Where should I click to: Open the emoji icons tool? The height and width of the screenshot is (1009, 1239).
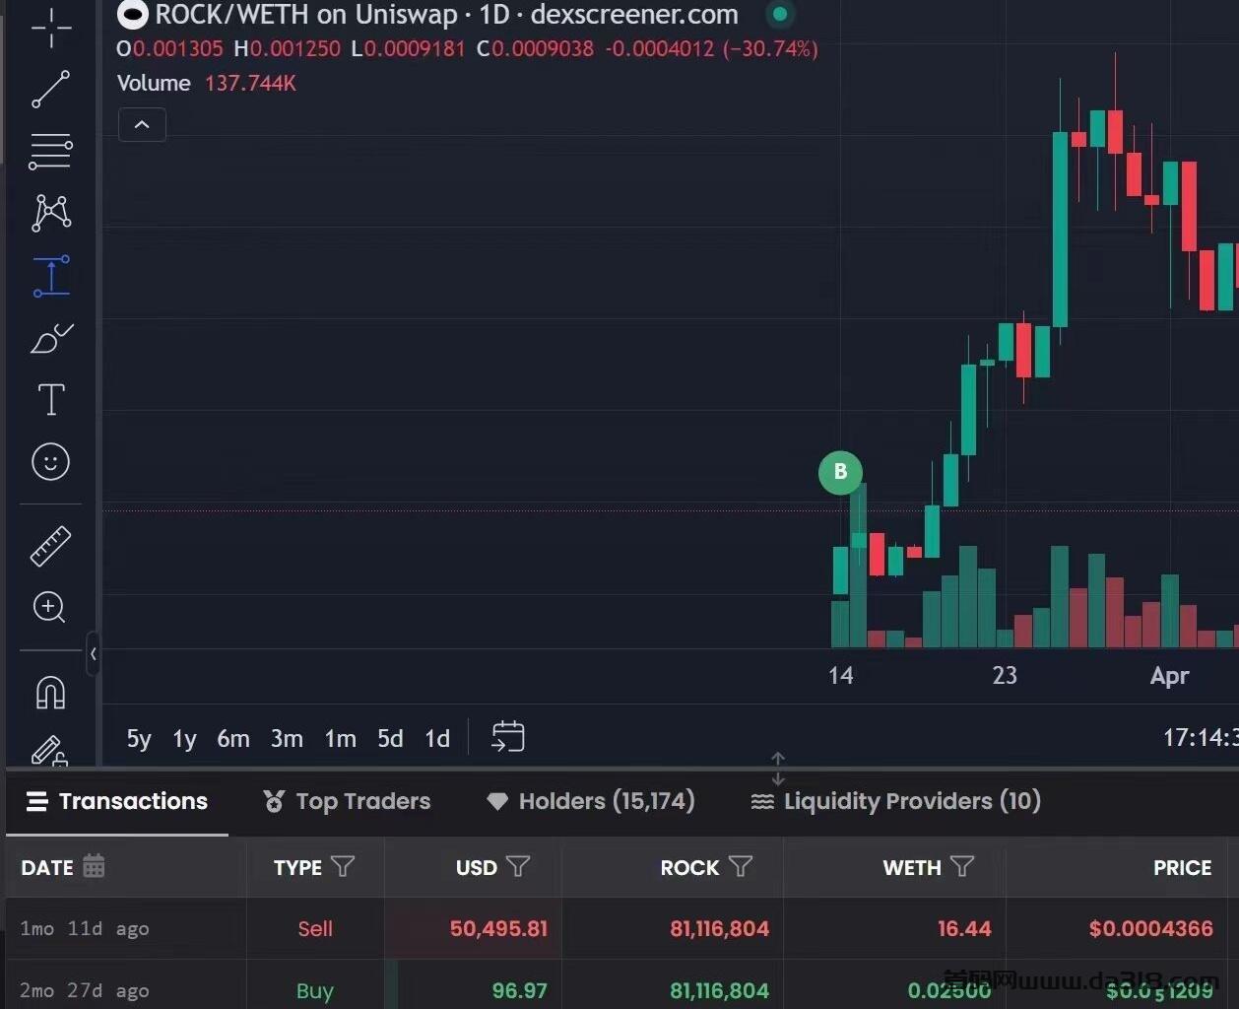click(51, 461)
